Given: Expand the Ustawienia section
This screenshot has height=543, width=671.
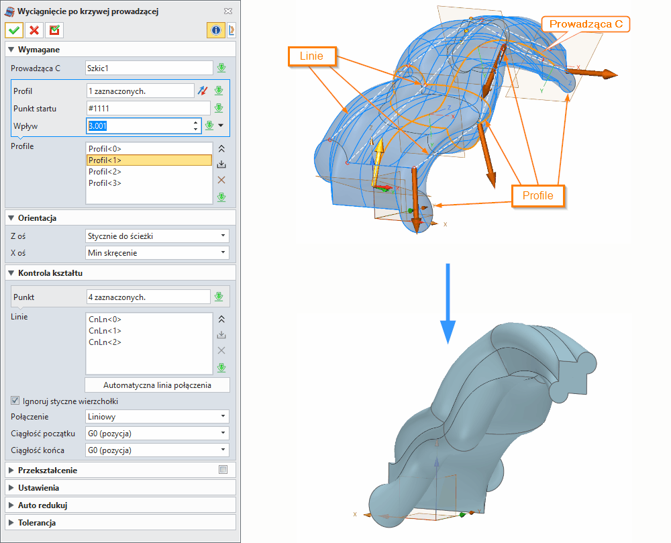Looking at the screenshot, I should (38, 487).
